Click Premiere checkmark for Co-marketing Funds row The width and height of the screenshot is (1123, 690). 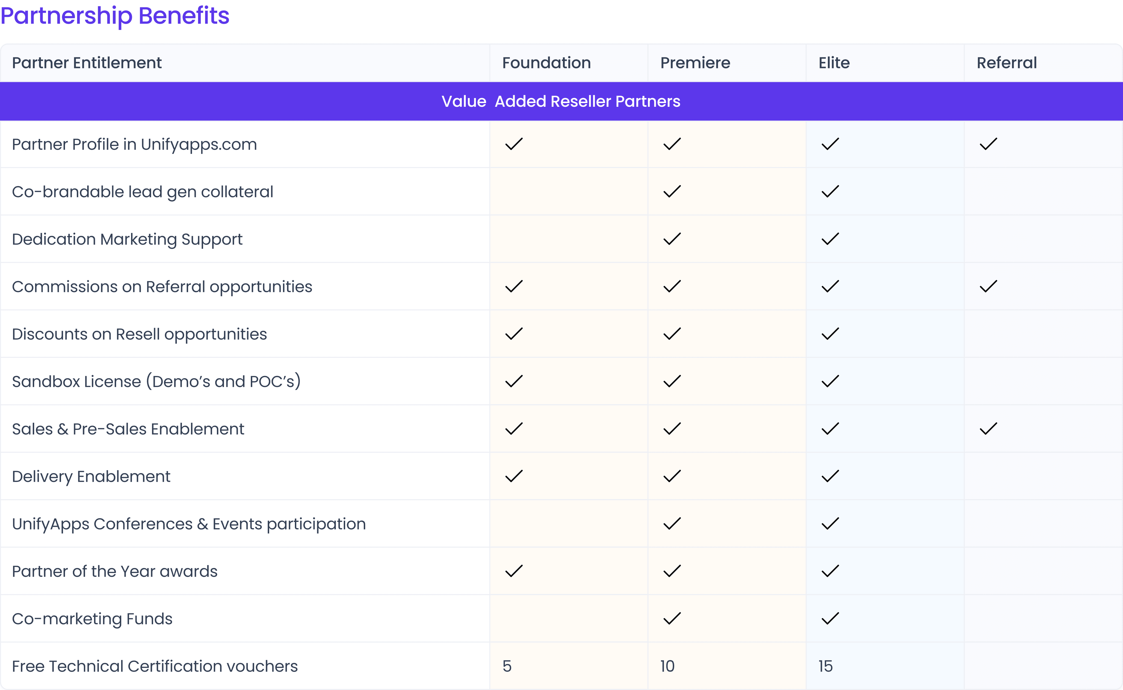coord(672,619)
